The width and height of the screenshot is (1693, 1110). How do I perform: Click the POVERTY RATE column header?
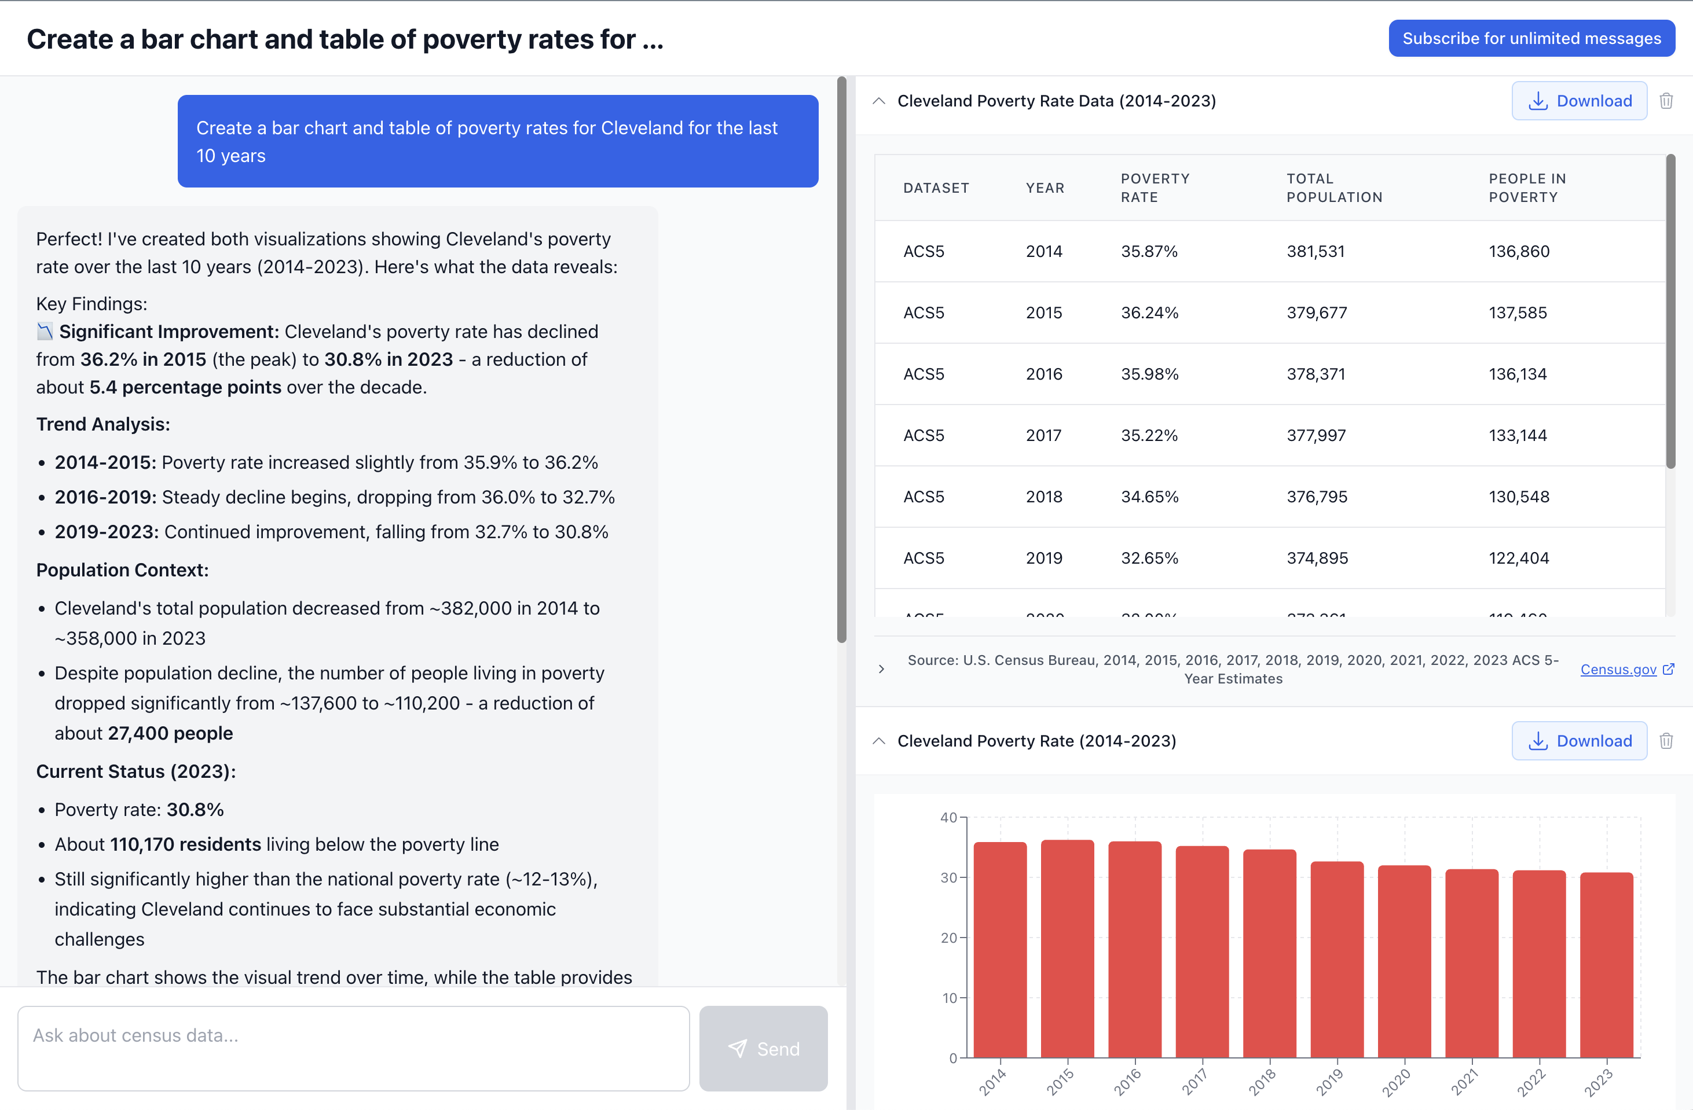(x=1154, y=187)
